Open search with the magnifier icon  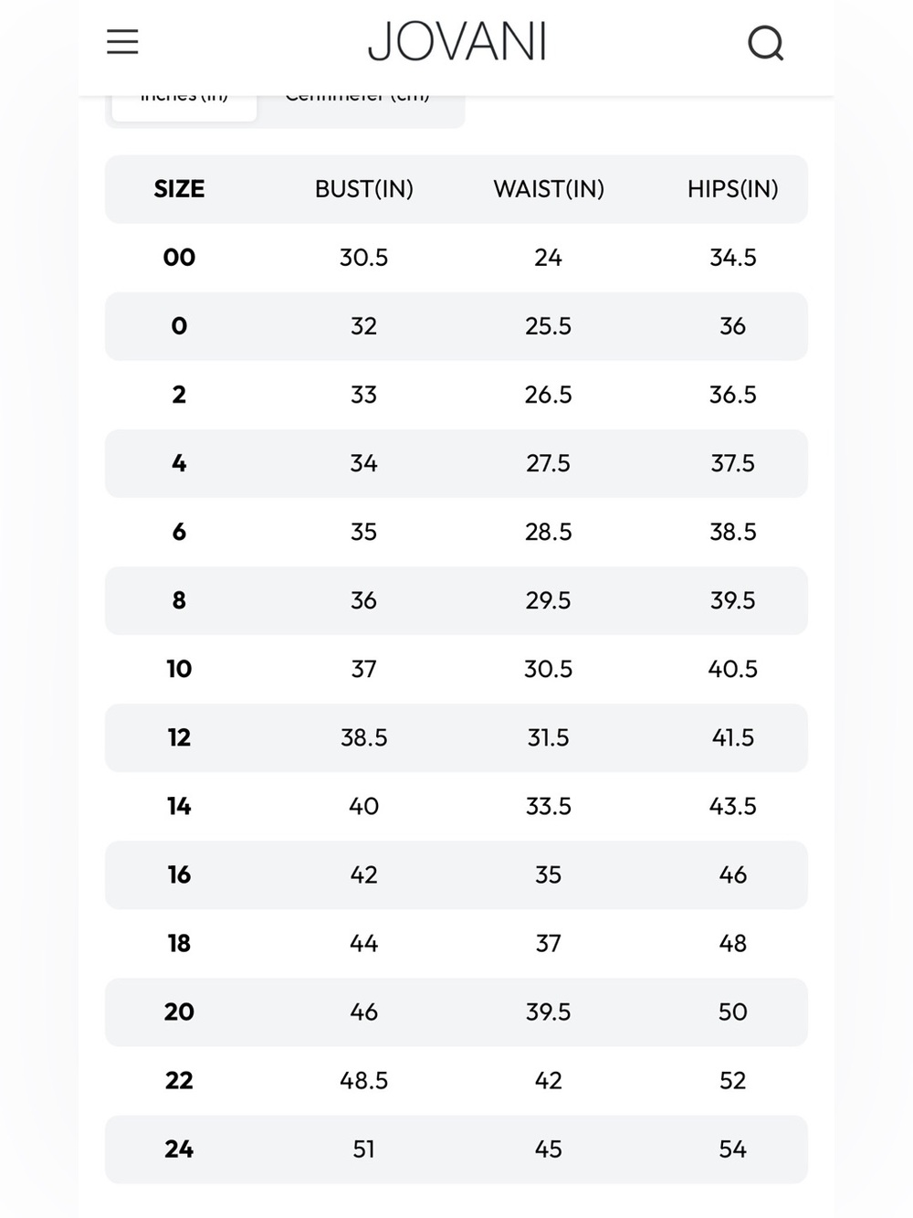[765, 43]
